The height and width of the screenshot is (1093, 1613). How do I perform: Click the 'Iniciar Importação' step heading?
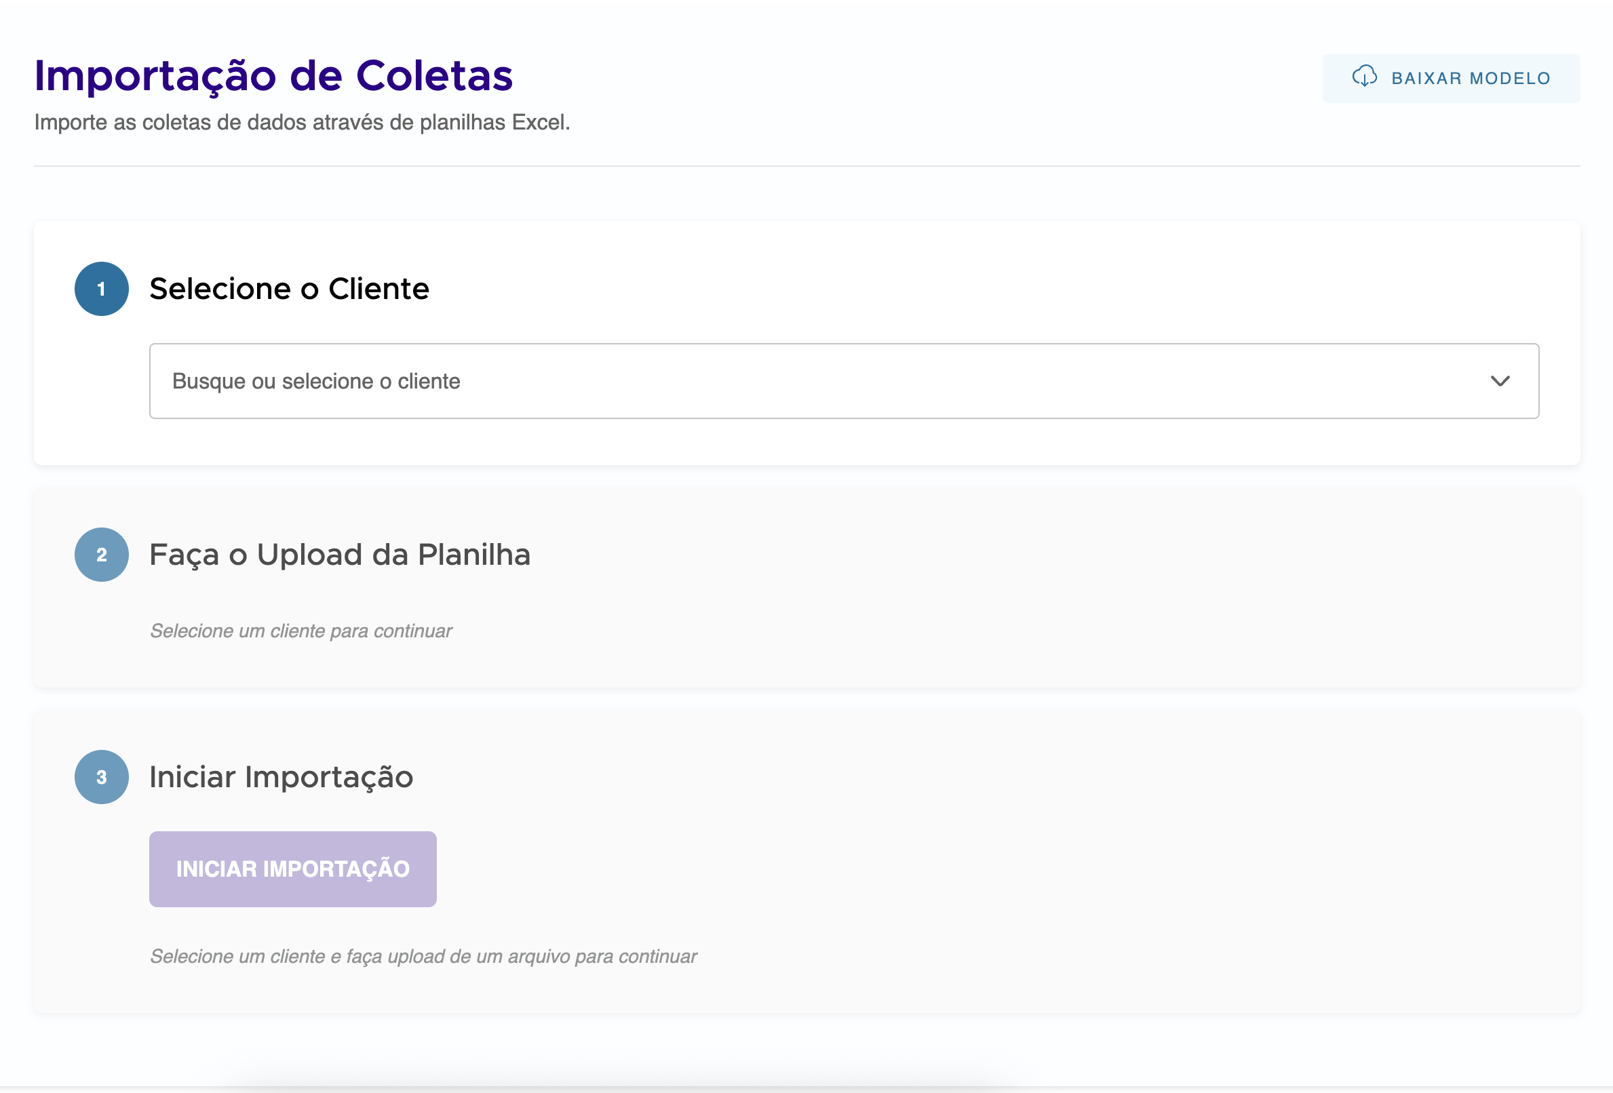[281, 777]
